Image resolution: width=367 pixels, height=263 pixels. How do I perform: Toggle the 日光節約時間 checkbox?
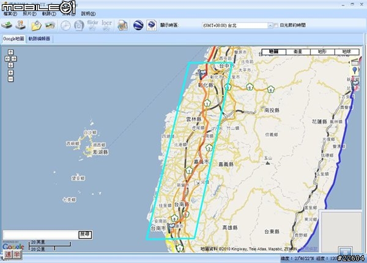click(276, 25)
